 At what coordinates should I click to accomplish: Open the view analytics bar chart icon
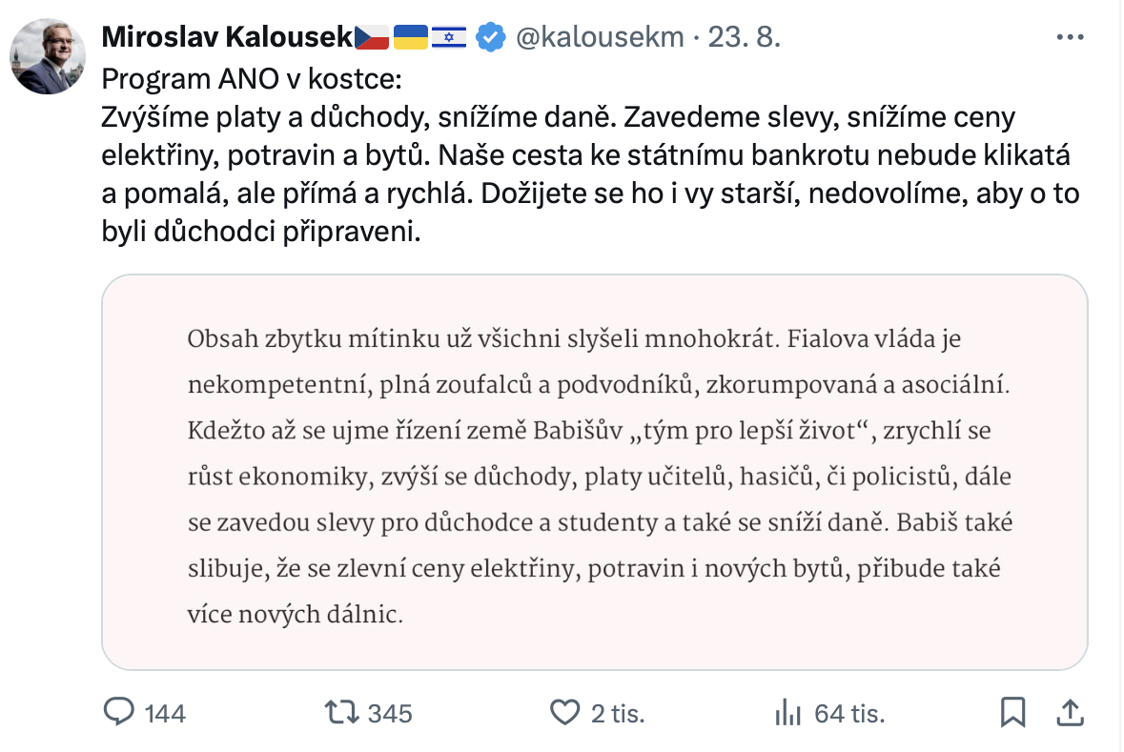click(x=787, y=713)
